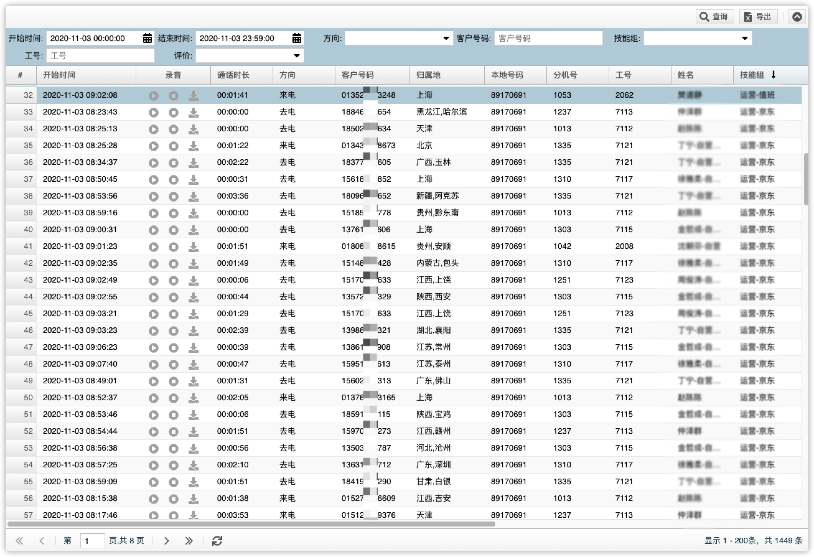The height and width of the screenshot is (557, 814).
Task: Click the page number input box
Action: pyautogui.click(x=92, y=541)
